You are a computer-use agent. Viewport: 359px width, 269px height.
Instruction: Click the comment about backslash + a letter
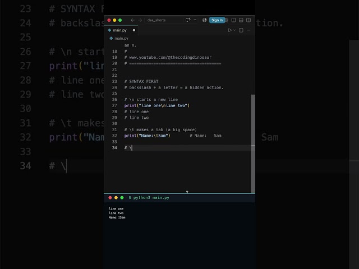coord(174,87)
